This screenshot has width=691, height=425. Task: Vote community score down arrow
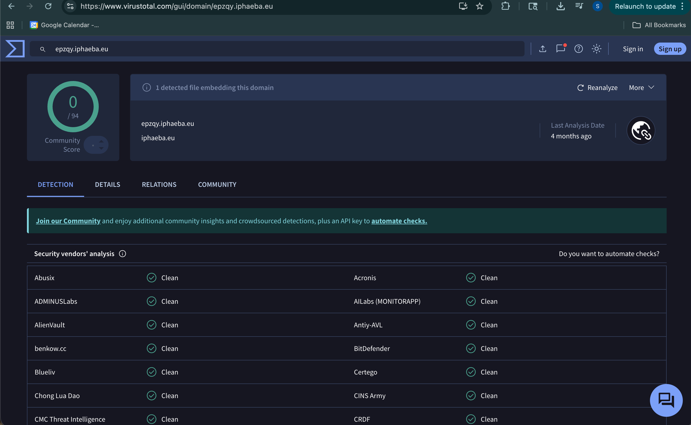point(101,148)
